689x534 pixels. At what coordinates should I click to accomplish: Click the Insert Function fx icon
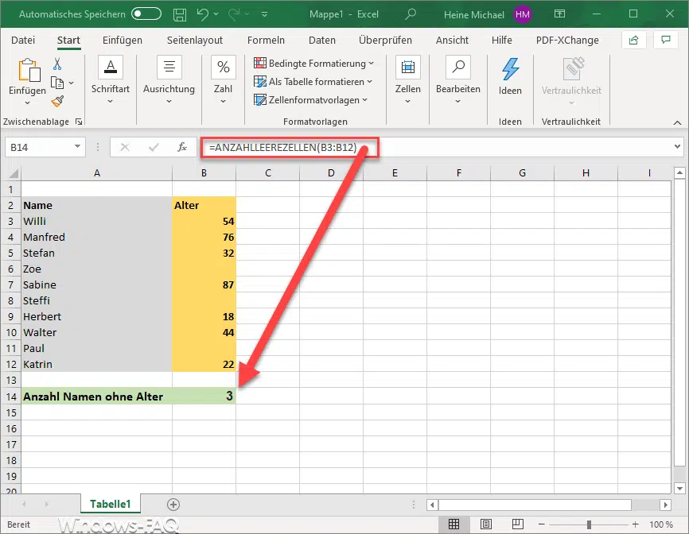tap(182, 147)
